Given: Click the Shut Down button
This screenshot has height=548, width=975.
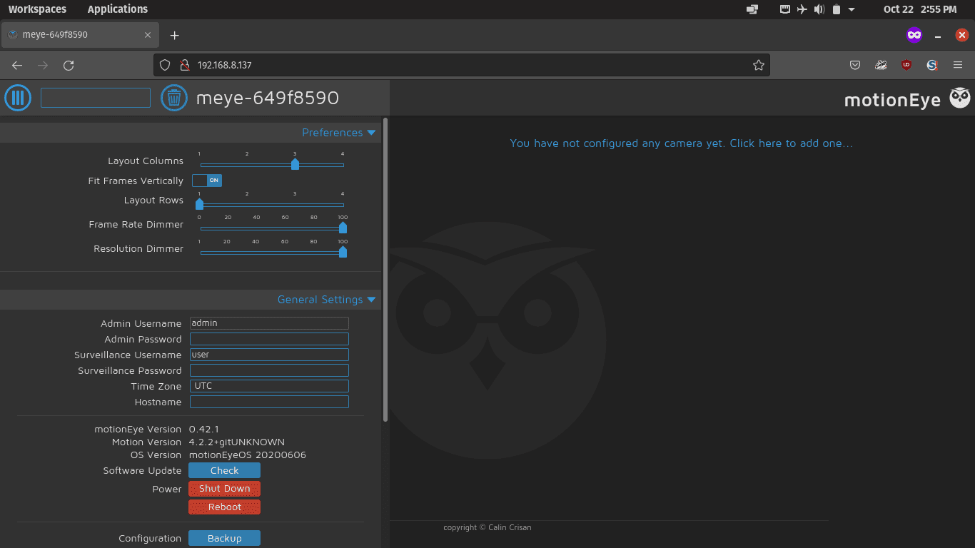Looking at the screenshot, I should click(224, 489).
